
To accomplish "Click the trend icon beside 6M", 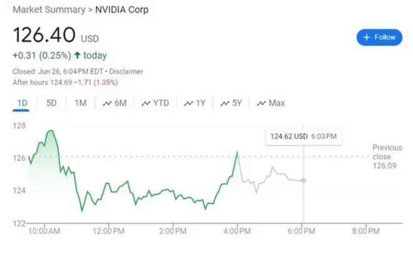I will [x=107, y=103].
